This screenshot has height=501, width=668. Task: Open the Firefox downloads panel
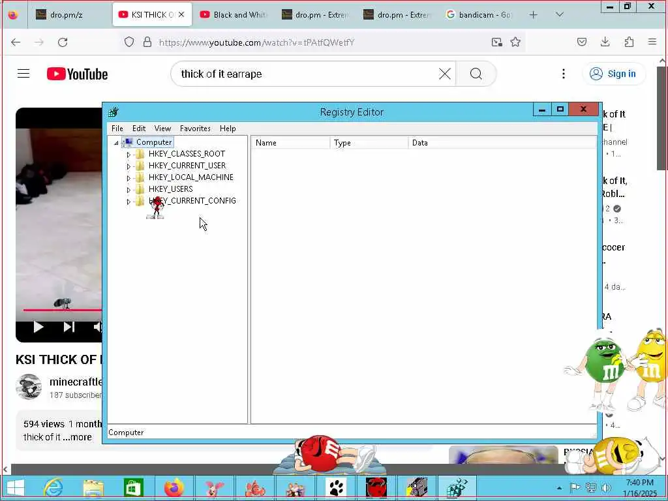605,42
